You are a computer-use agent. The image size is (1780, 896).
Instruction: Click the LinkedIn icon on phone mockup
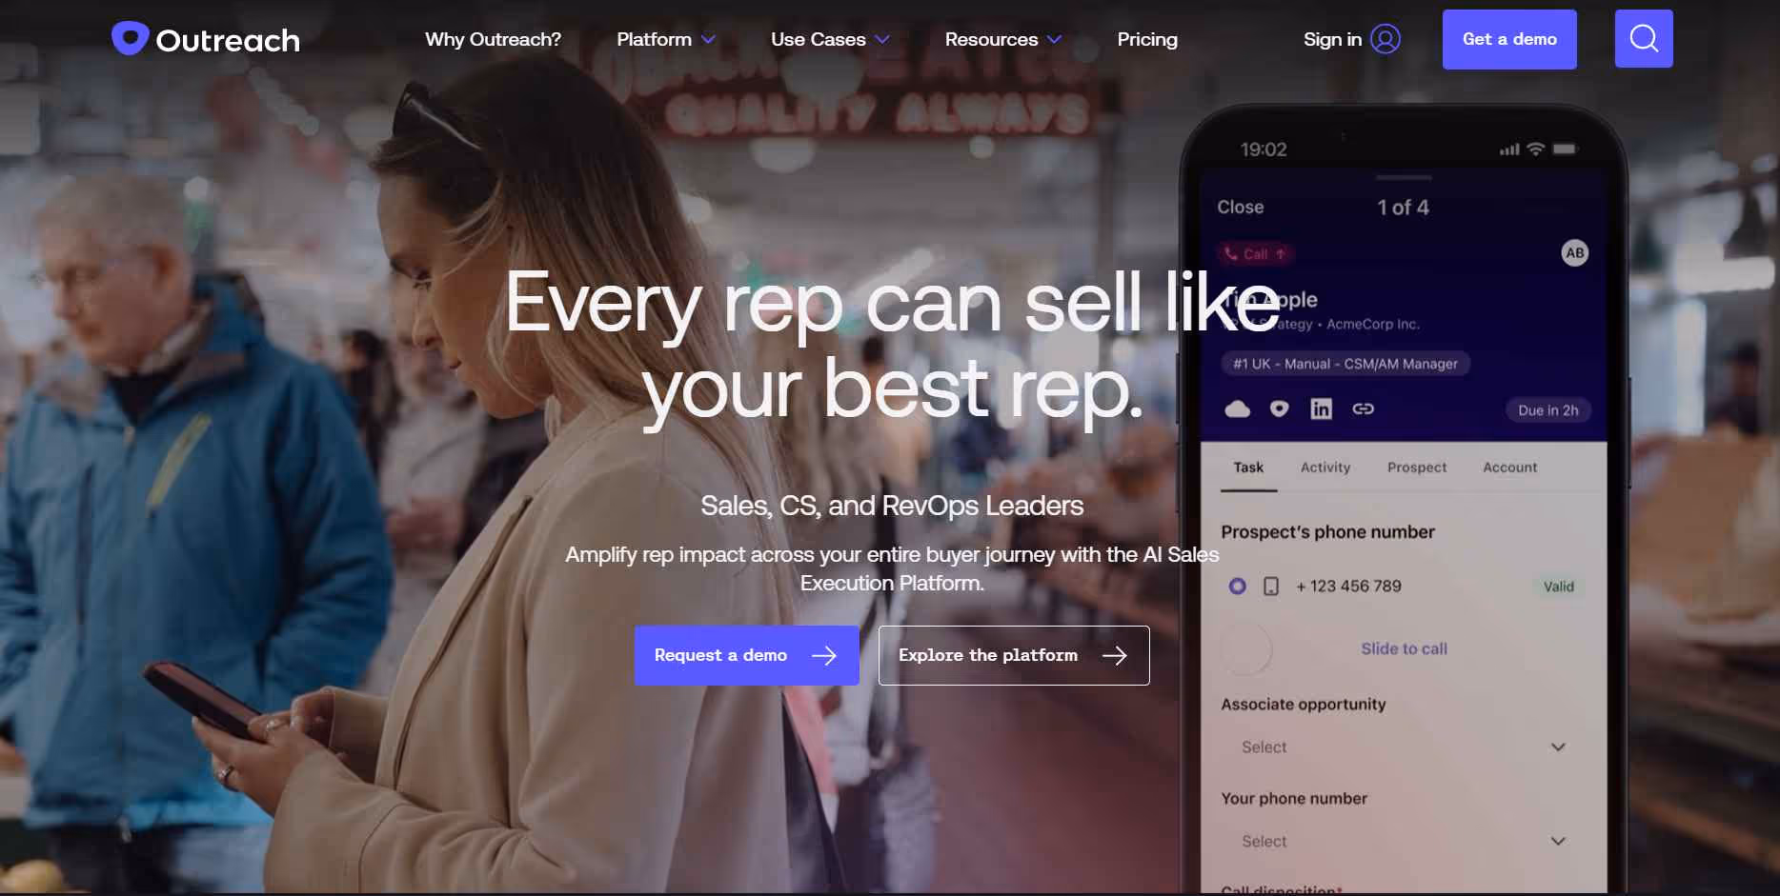click(x=1321, y=409)
